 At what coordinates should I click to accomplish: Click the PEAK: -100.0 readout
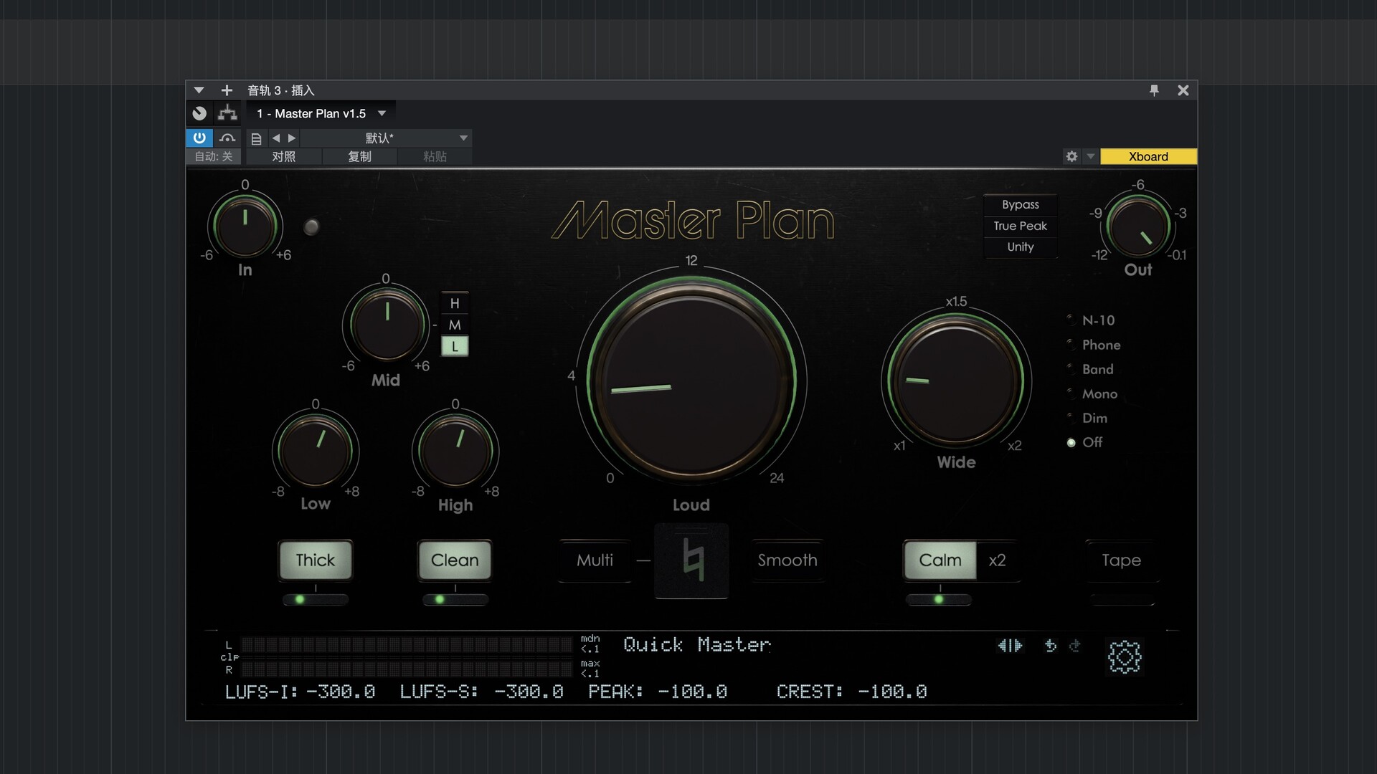(x=658, y=692)
